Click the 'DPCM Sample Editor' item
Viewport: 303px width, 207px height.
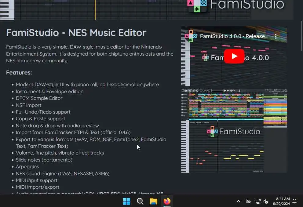[39, 98]
